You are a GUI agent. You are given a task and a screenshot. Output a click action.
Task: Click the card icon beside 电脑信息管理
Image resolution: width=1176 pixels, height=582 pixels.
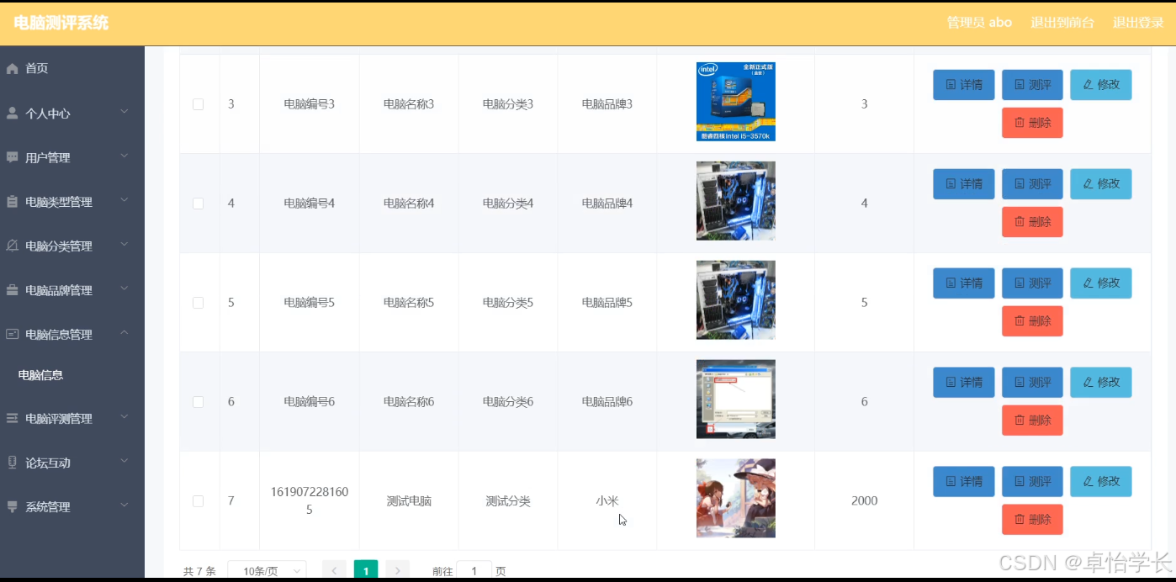tap(12, 334)
